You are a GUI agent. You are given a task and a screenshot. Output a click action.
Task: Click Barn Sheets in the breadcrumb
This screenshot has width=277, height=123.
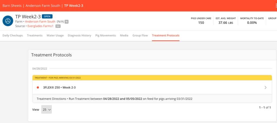click(12, 5)
